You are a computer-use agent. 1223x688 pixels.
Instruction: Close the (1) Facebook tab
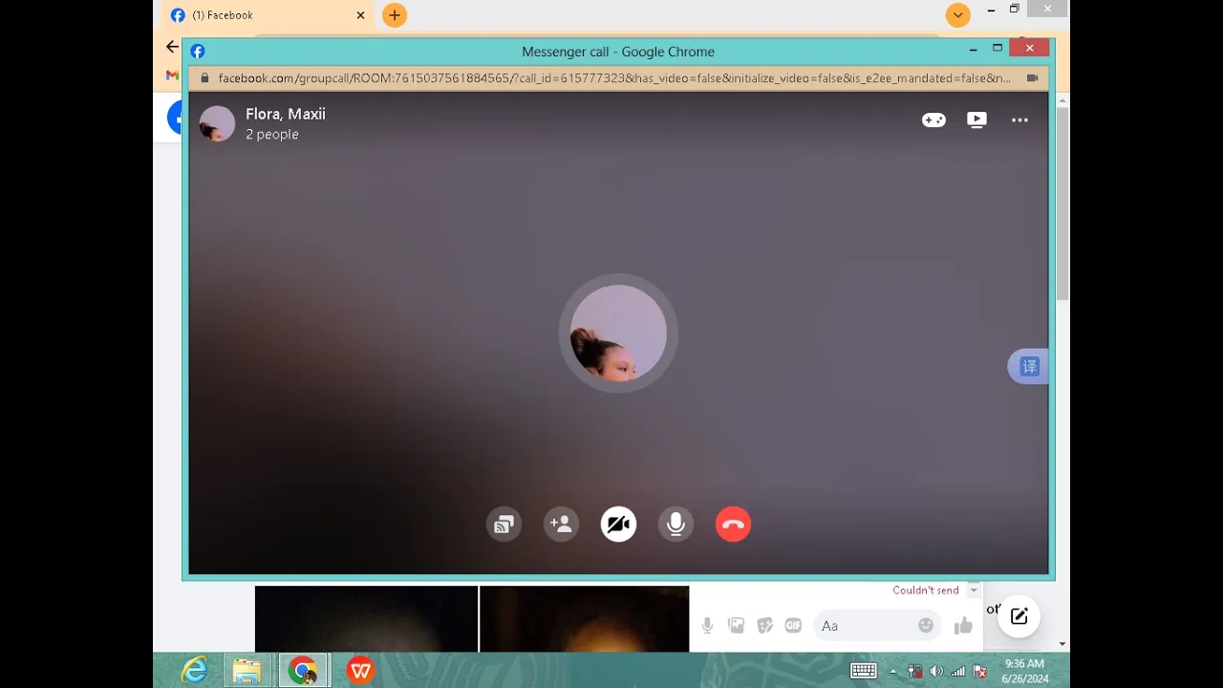[x=360, y=15]
